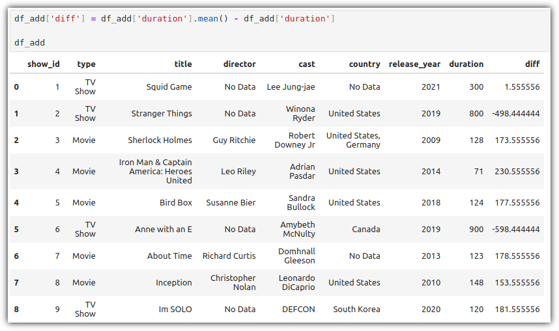Select the Sherlock Holmes title cell
This screenshot has height=331, width=559.
[x=160, y=140]
